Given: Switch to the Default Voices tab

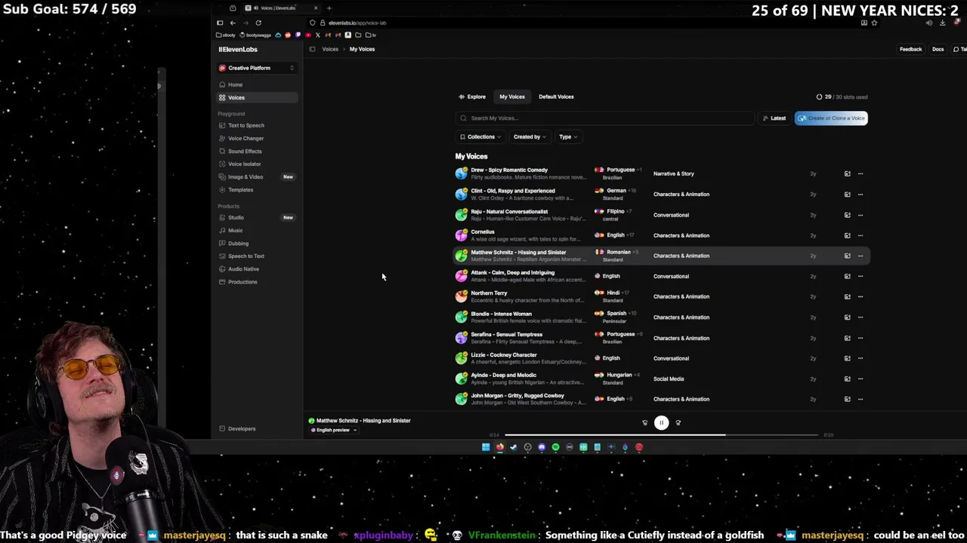Looking at the screenshot, I should [556, 97].
